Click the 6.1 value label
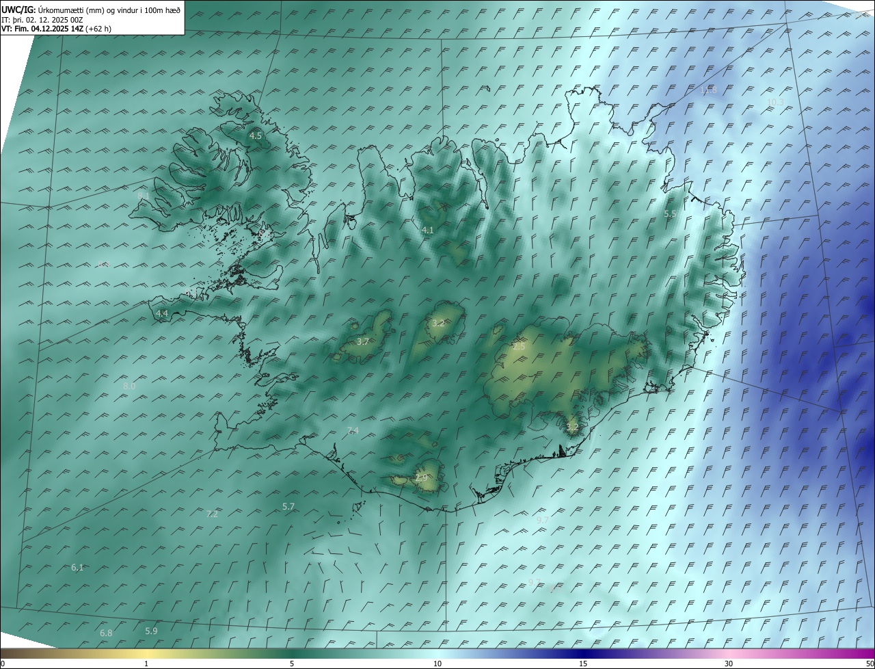The height and width of the screenshot is (669, 875). (77, 568)
